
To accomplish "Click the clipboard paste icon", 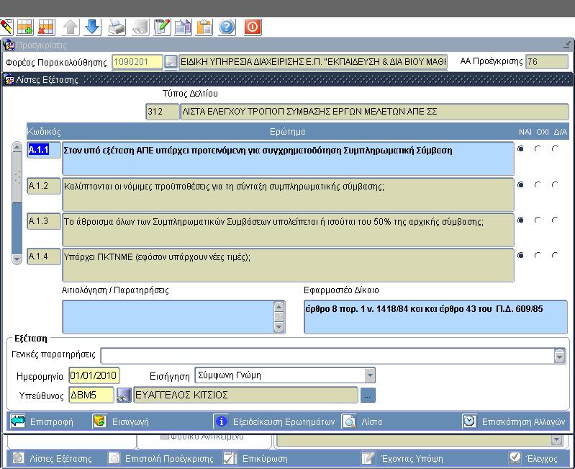I will click(204, 27).
